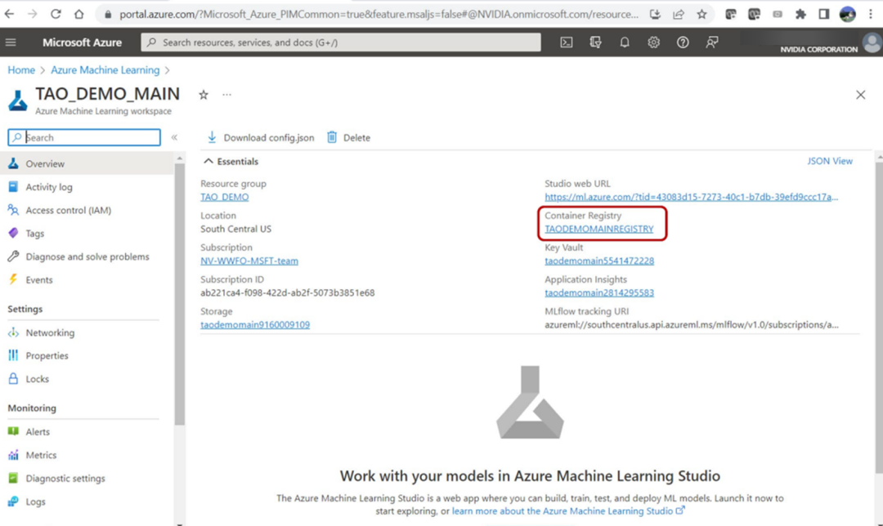Open the more options ellipsis beside the title
883x526 pixels.
(x=227, y=95)
